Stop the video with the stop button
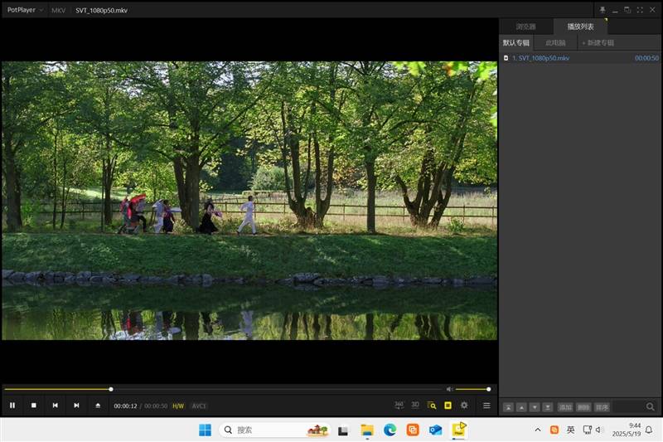 [x=34, y=406]
